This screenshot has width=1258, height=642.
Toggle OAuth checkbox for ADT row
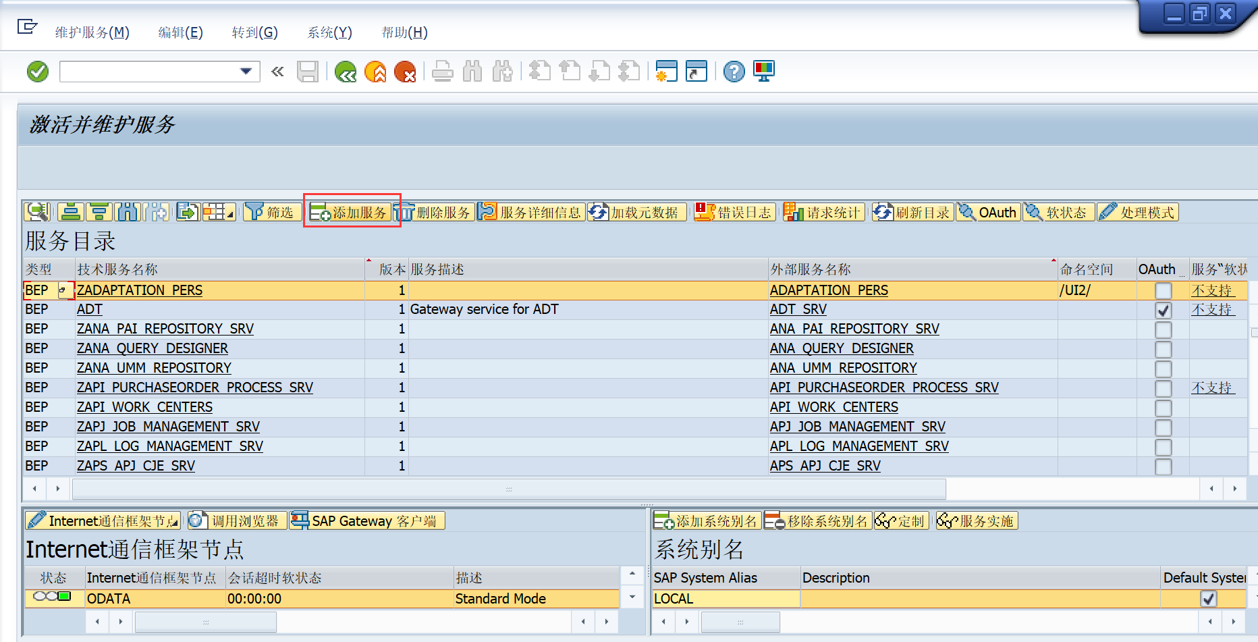point(1163,311)
